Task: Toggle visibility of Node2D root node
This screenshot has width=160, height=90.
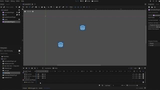Action: click(19, 10)
